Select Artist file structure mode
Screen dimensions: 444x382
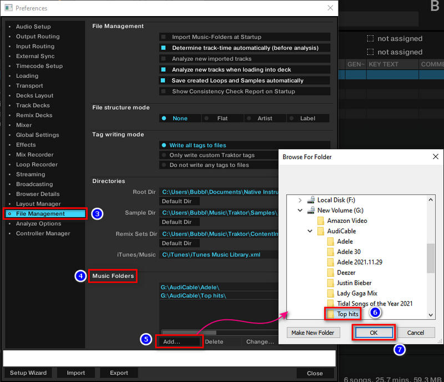(265, 118)
